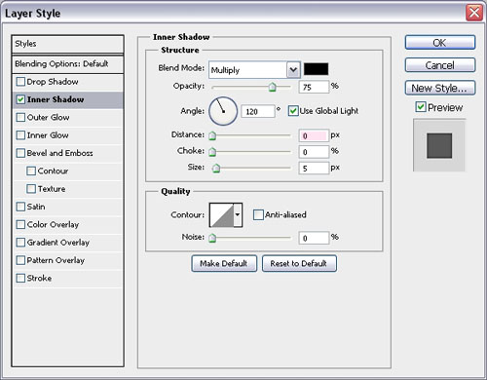
Task: Open the New Style dialog button
Action: coord(440,88)
